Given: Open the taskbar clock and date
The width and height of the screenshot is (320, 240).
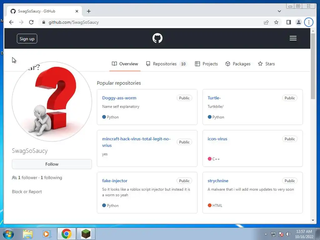Looking at the screenshot, I should (304, 234).
